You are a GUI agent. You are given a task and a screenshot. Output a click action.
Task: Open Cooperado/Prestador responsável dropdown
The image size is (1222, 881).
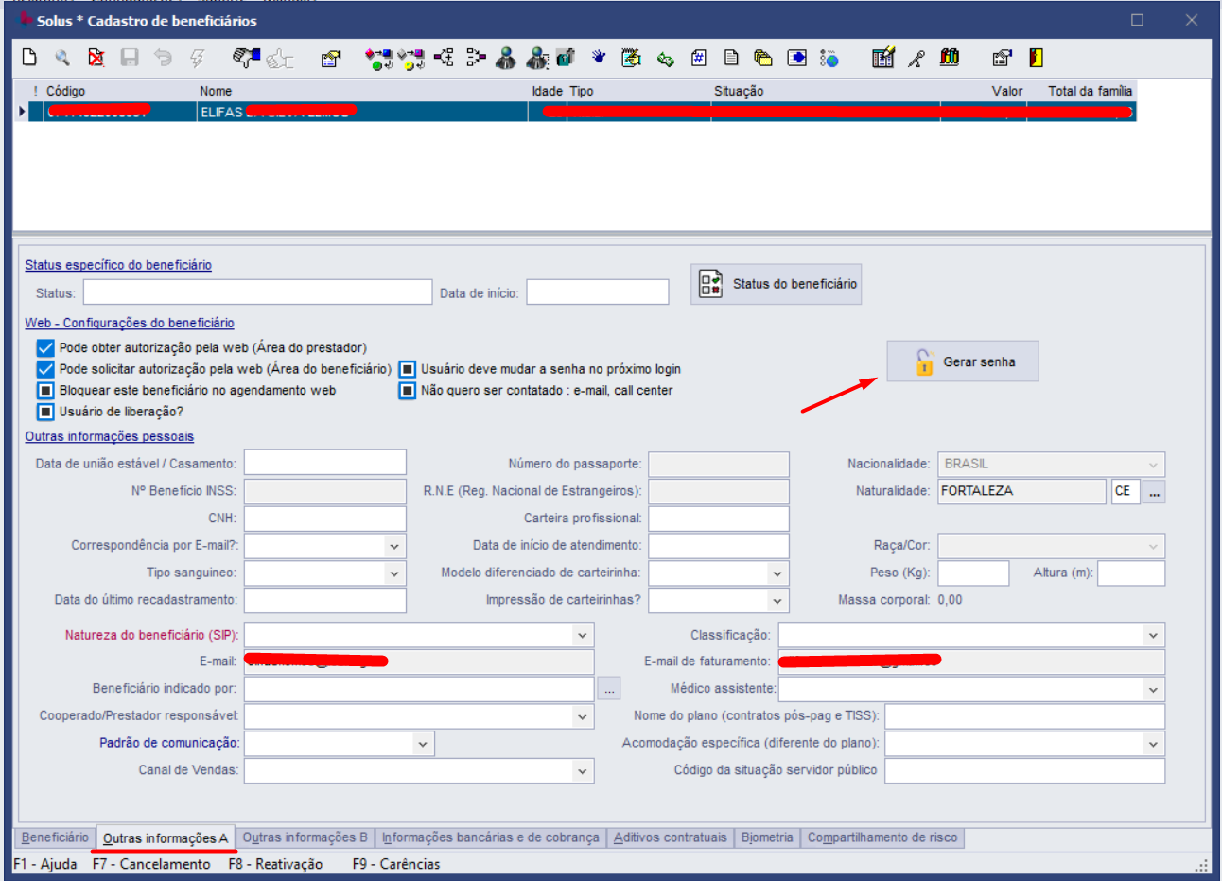coord(583,716)
